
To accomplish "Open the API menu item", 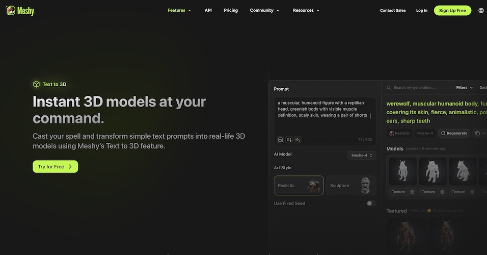I will point(208,10).
